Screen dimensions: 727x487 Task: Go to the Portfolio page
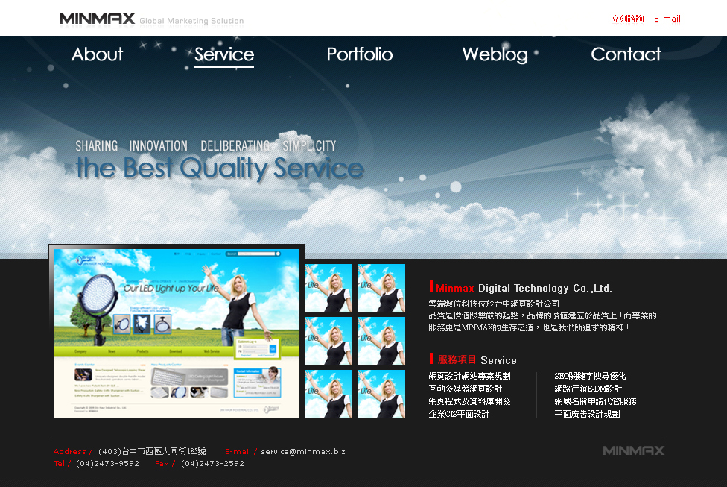[x=359, y=54]
